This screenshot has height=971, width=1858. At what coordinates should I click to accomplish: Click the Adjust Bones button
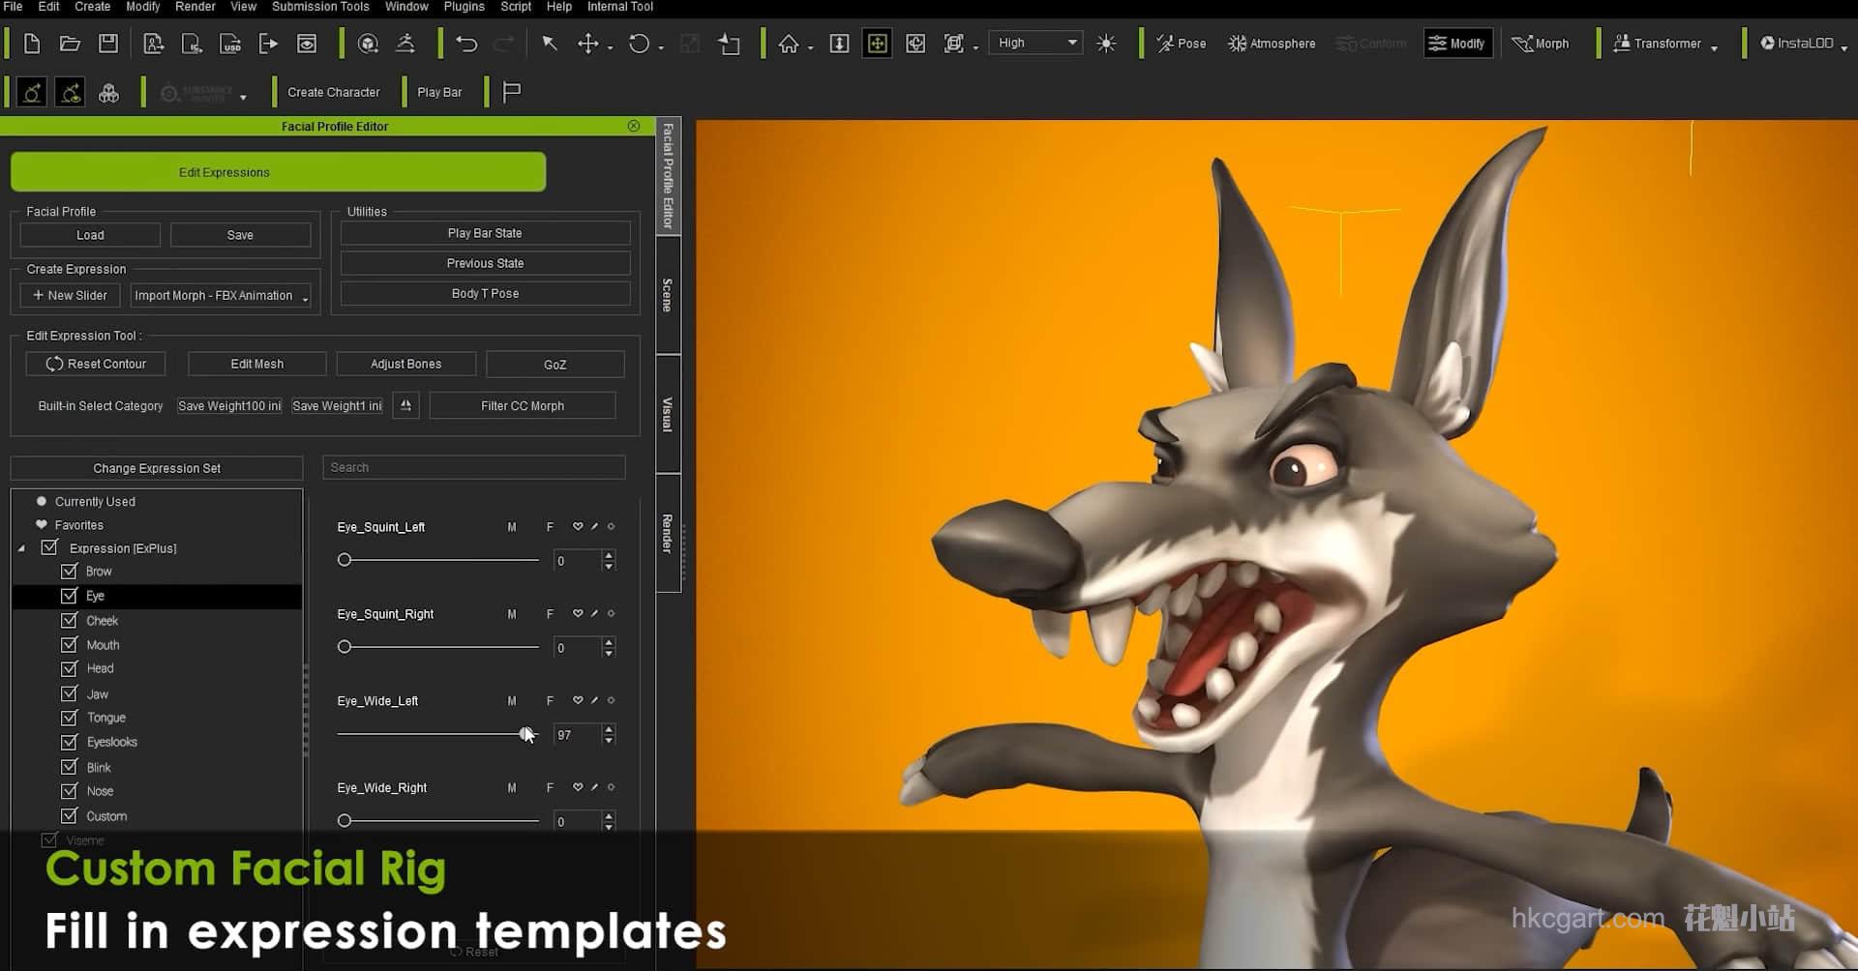point(405,364)
